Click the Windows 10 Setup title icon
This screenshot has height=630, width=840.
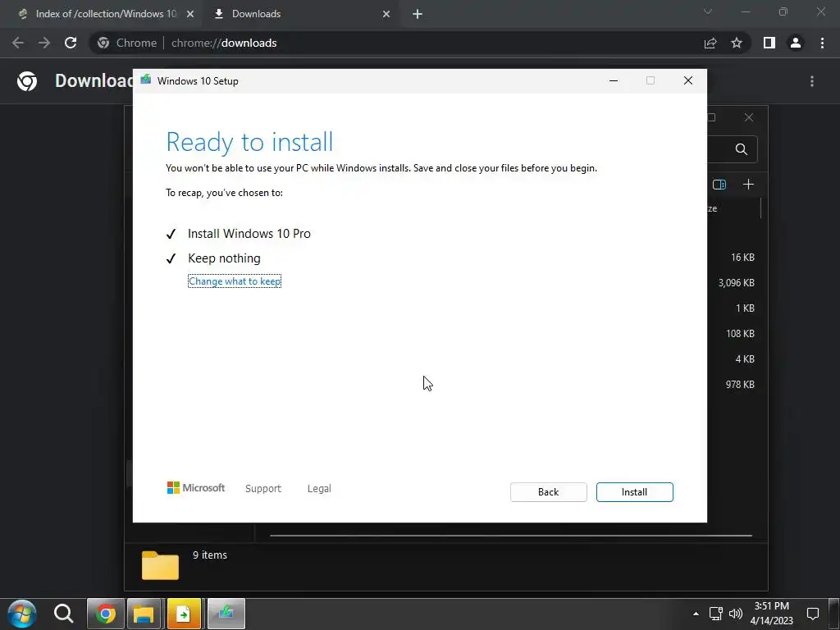point(146,80)
